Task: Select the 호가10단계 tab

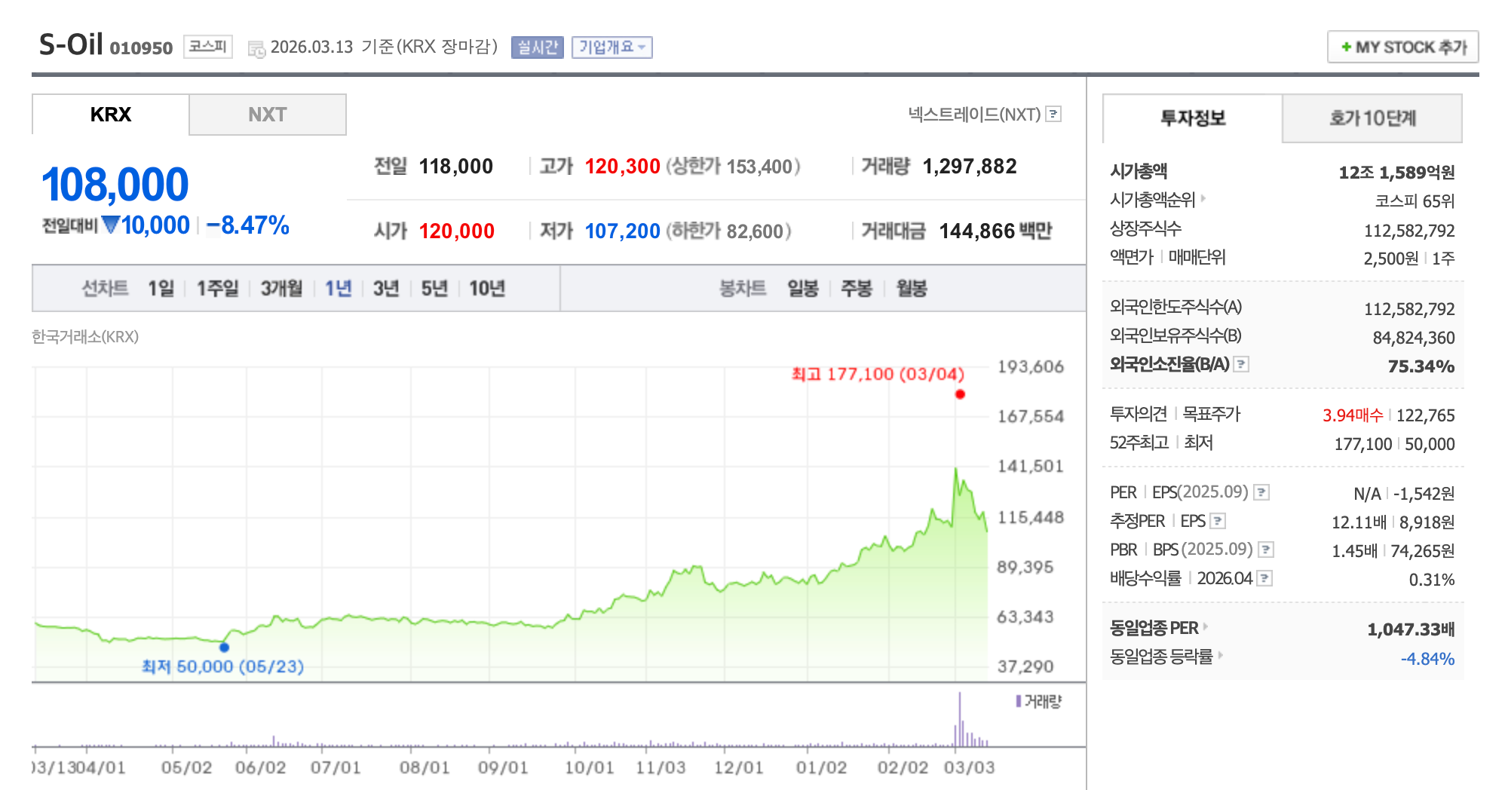Action: coord(1372,118)
